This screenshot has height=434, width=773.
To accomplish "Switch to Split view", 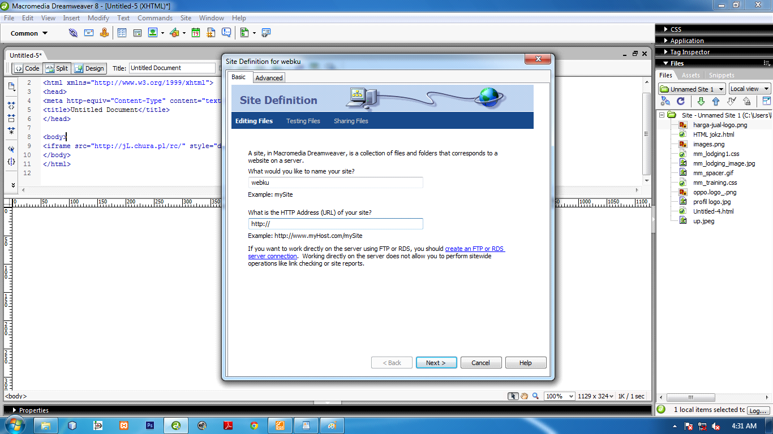I will (x=57, y=68).
